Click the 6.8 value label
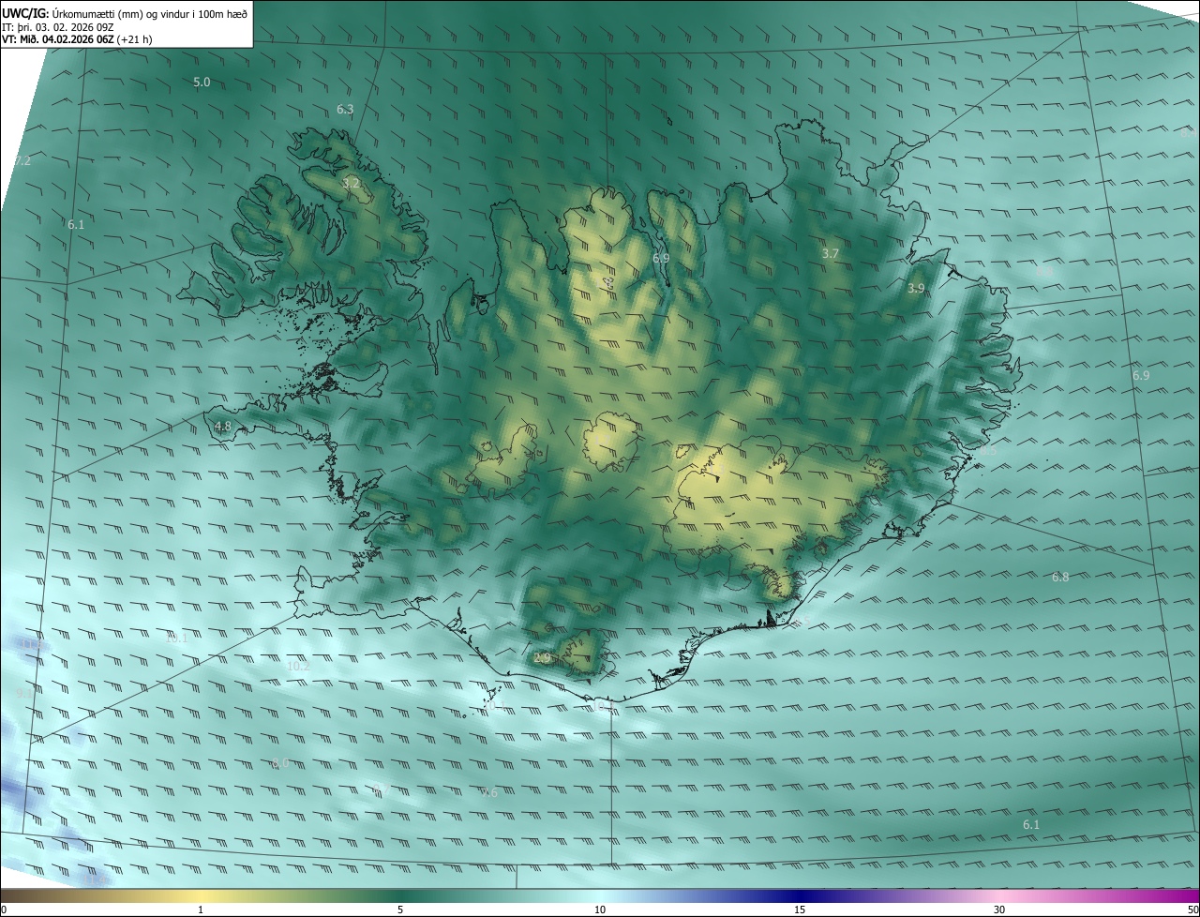 (1060, 578)
